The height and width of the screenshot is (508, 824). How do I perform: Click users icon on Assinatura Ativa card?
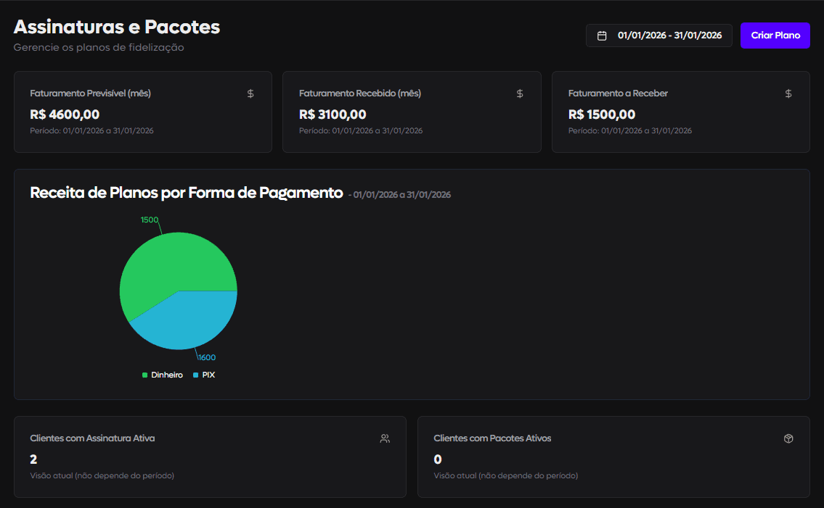385,438
